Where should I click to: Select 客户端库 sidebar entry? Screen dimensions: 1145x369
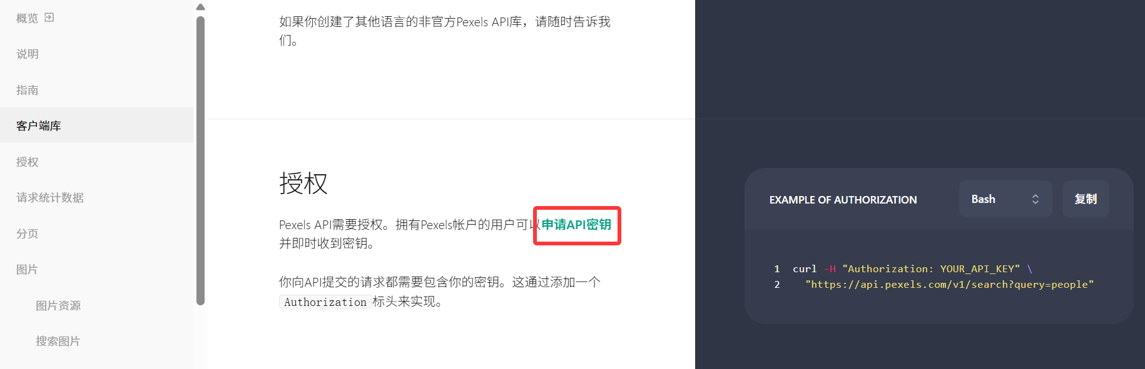click(x=96, y=125)
